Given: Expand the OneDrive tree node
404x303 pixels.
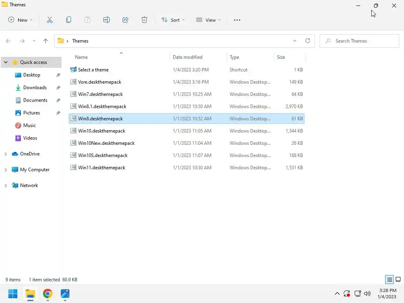Looking at the screenshot, I should 6,154.
